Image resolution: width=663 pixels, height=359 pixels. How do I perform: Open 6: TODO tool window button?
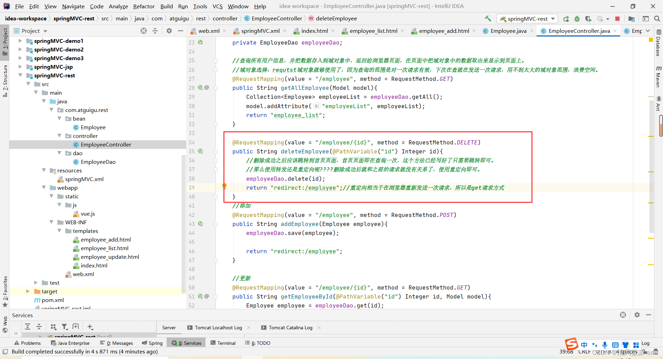pyautogui.click(x=258, y=343)
